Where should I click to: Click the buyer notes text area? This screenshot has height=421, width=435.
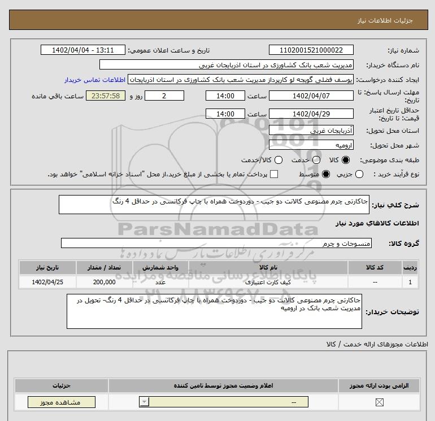[x=214, y=311]
